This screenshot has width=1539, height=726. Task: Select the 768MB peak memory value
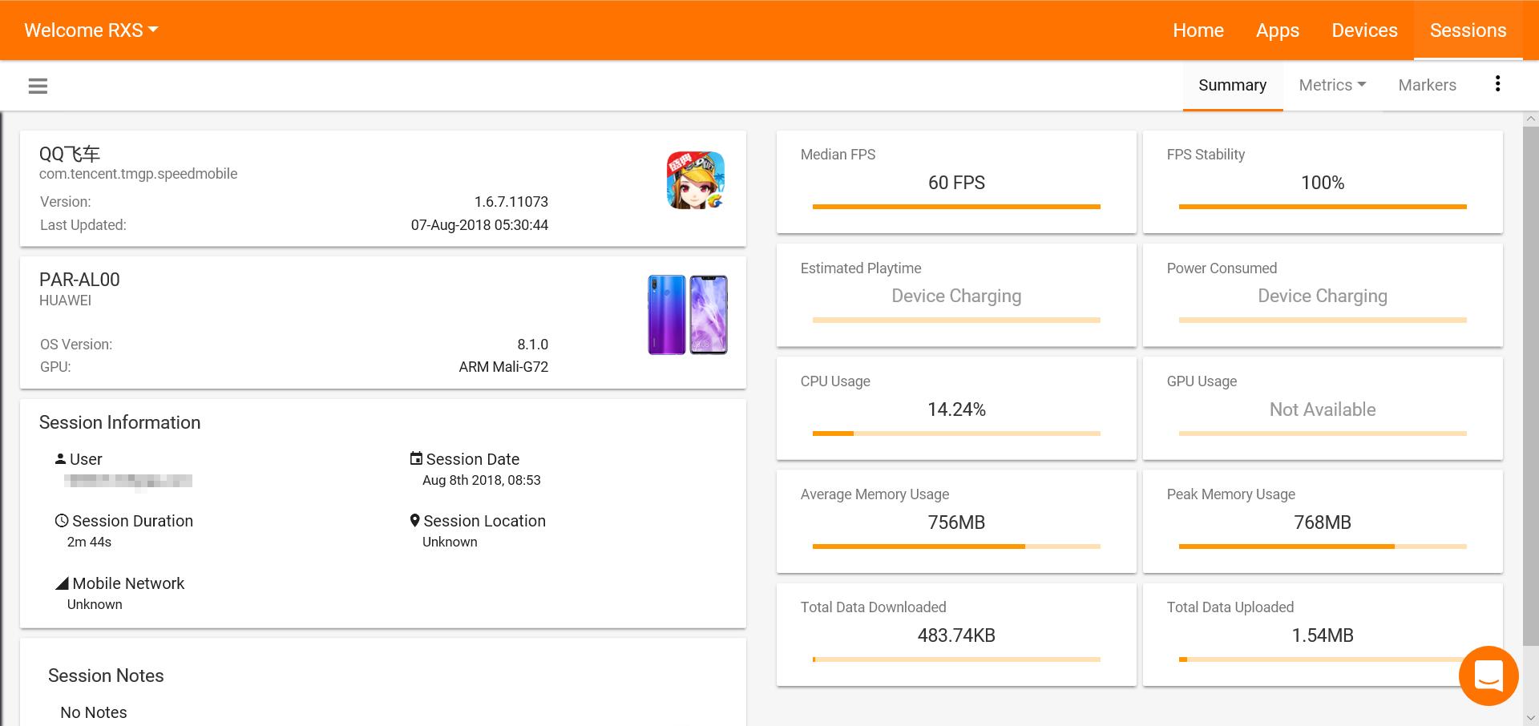point(1323,522)
